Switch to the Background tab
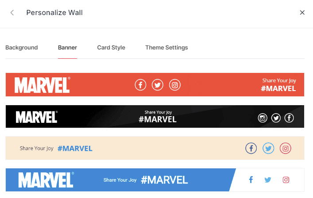Viewport: 313px width, 198px height. pos(21,48)
